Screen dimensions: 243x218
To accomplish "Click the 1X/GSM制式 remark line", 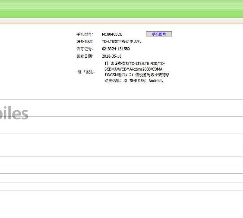I will click(x=136, y=75).
